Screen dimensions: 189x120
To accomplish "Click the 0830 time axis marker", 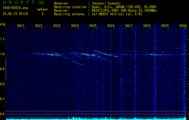I will [183, 25].
